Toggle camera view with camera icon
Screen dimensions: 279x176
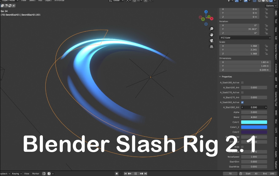211,41
